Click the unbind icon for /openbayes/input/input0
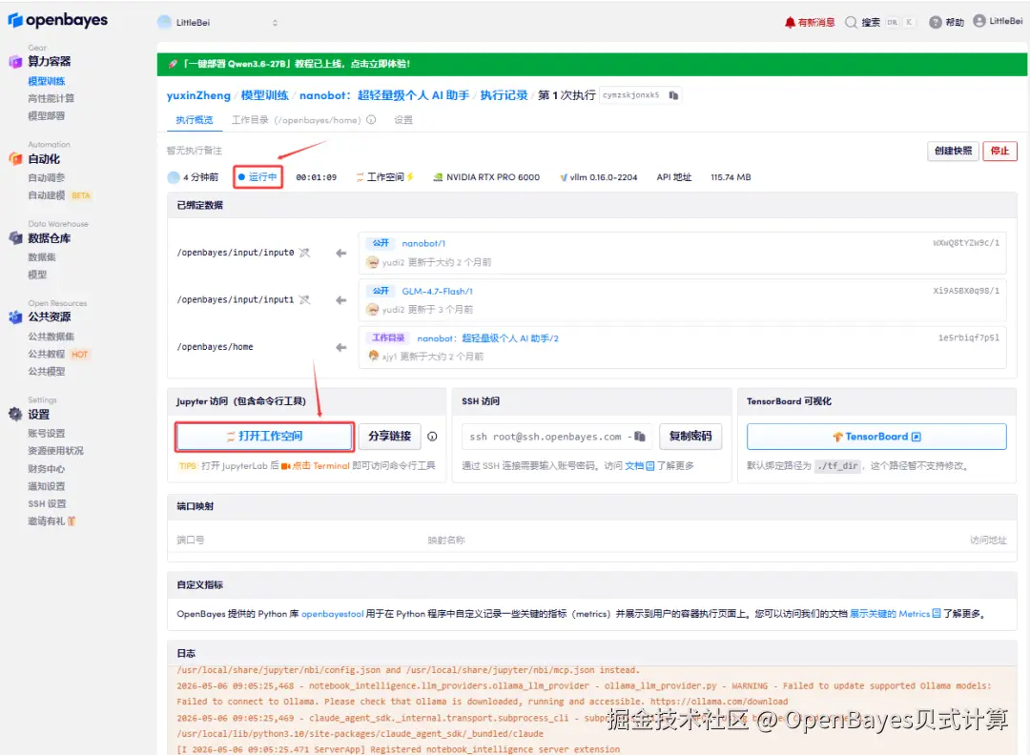The height and width of the screenshot is (755, 1030). click(x=304, y=253)
